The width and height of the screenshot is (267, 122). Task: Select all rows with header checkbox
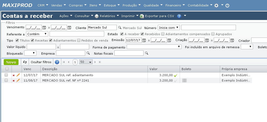7,69
